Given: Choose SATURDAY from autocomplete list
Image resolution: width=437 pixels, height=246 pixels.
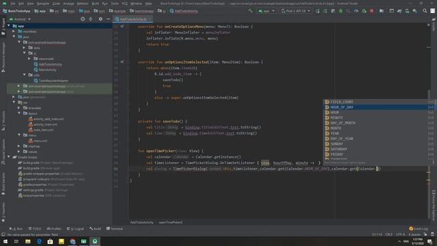Looking at the screenshot, I should tap(379, 149).
